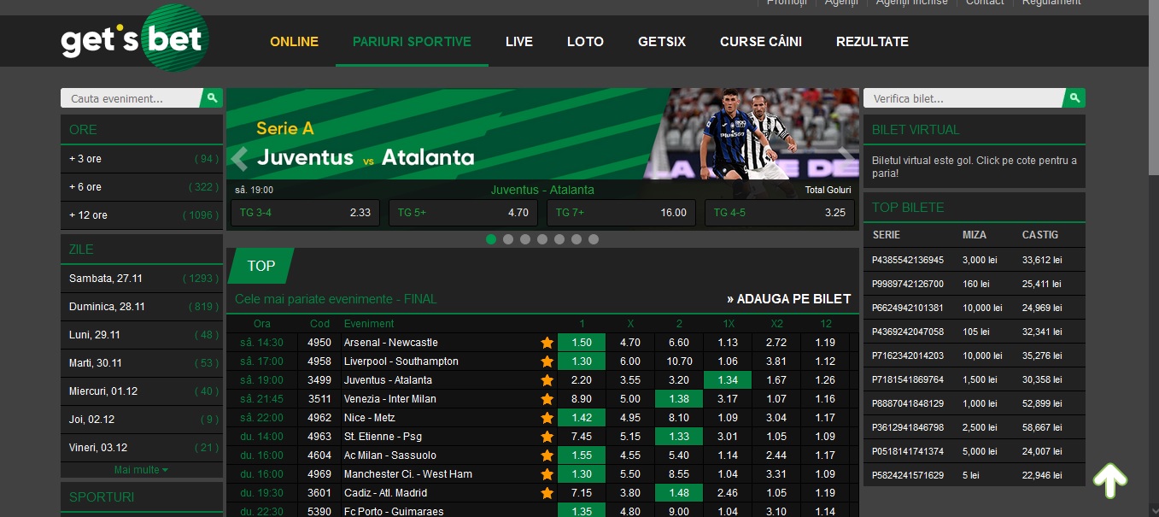Star the Ac Milan - Sassuolo event
The image size is (1159, 517).
[x=547, y=455]
